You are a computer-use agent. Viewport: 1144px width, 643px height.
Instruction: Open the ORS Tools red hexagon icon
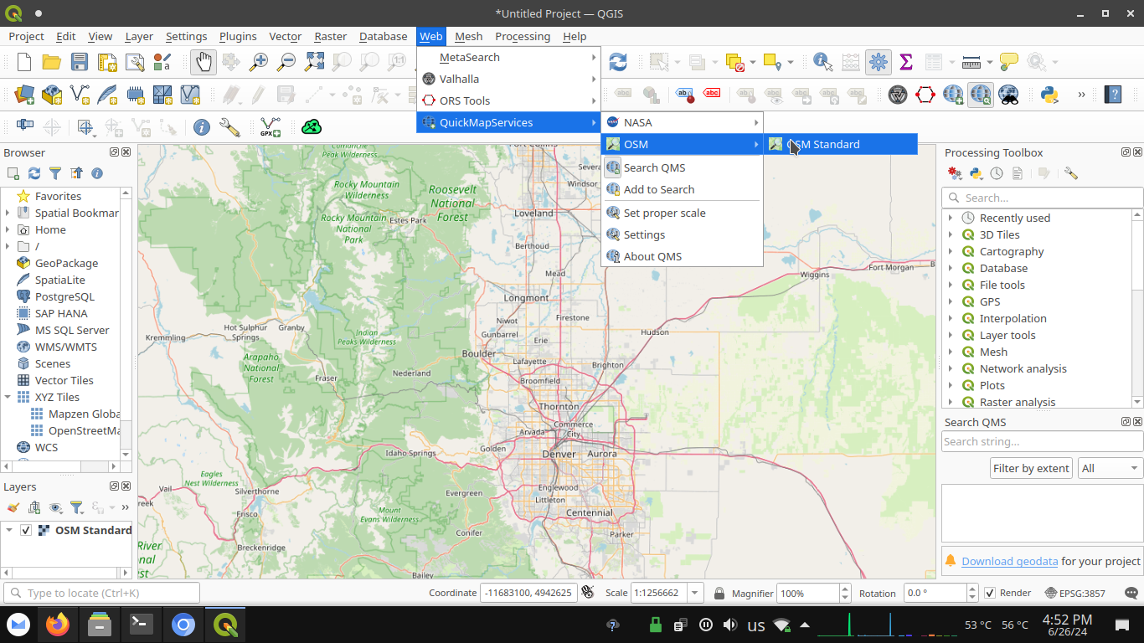925,95
